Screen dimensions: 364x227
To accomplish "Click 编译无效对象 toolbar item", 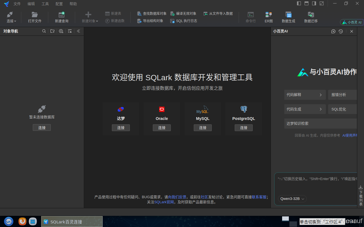I will [183, 13].
